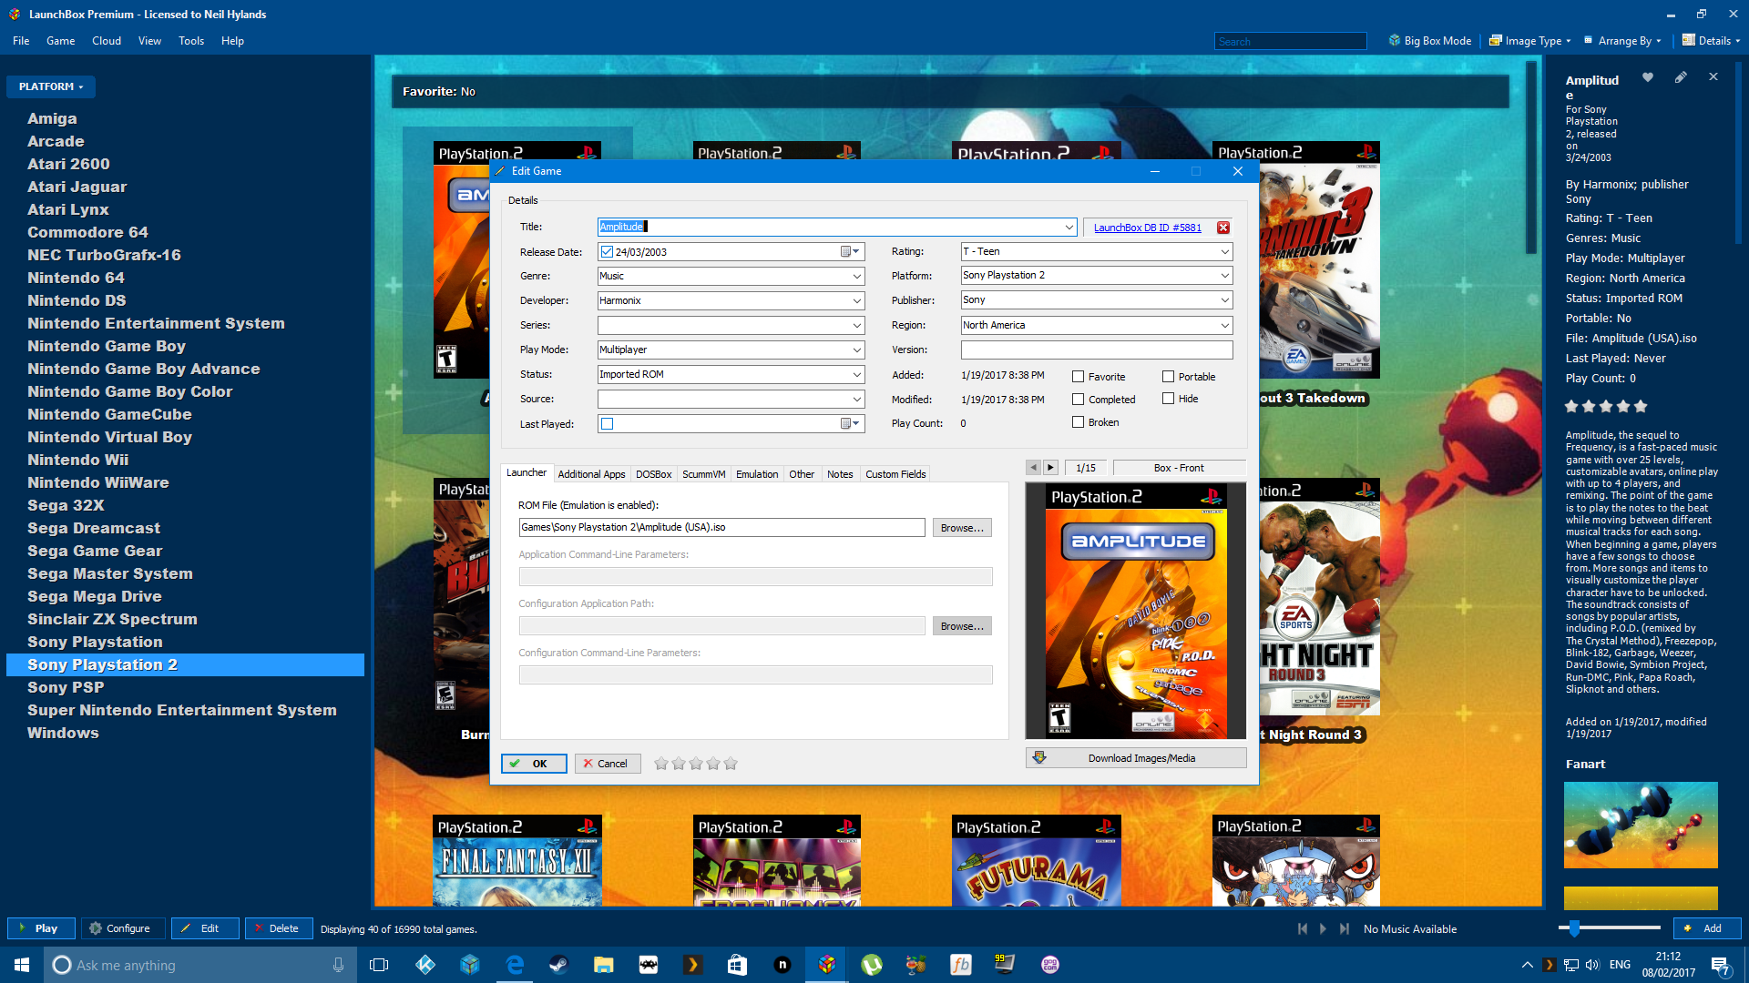Click the previous track music control

point(1303,929)
